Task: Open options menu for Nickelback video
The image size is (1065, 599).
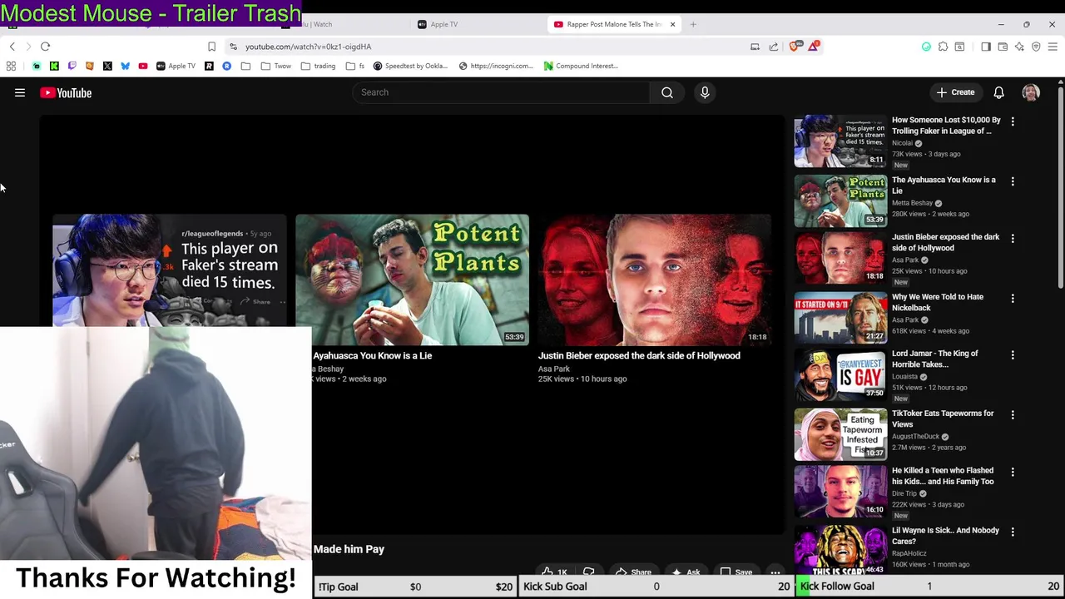Action: (1013, 299)
